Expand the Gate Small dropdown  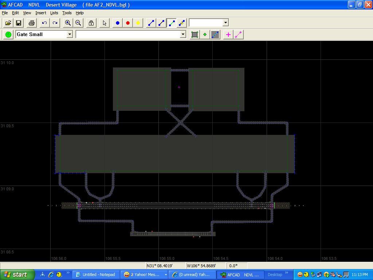69,34
